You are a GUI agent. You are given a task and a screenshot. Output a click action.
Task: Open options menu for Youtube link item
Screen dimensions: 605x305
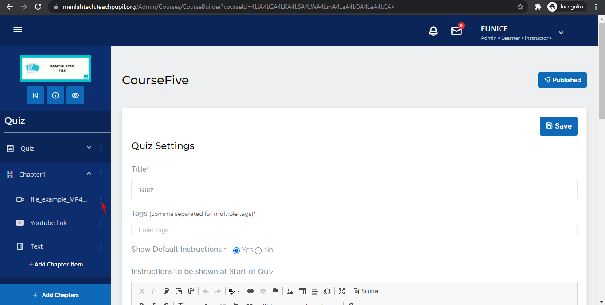101,223
